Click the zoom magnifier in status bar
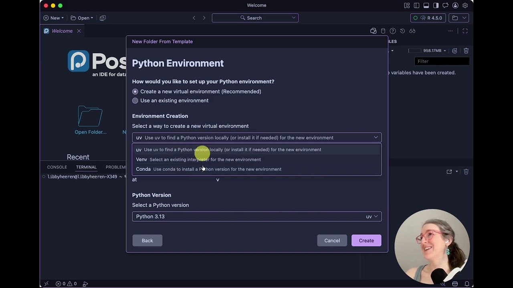 pos(443,284)
